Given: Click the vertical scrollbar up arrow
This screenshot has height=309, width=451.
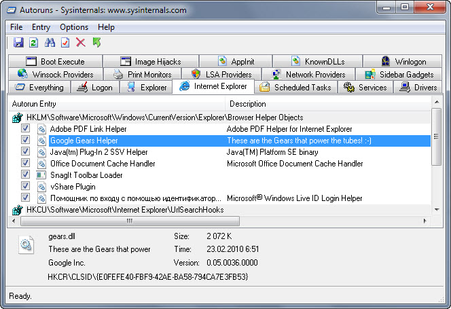Looking at the screenshot, I should (437, 102).
